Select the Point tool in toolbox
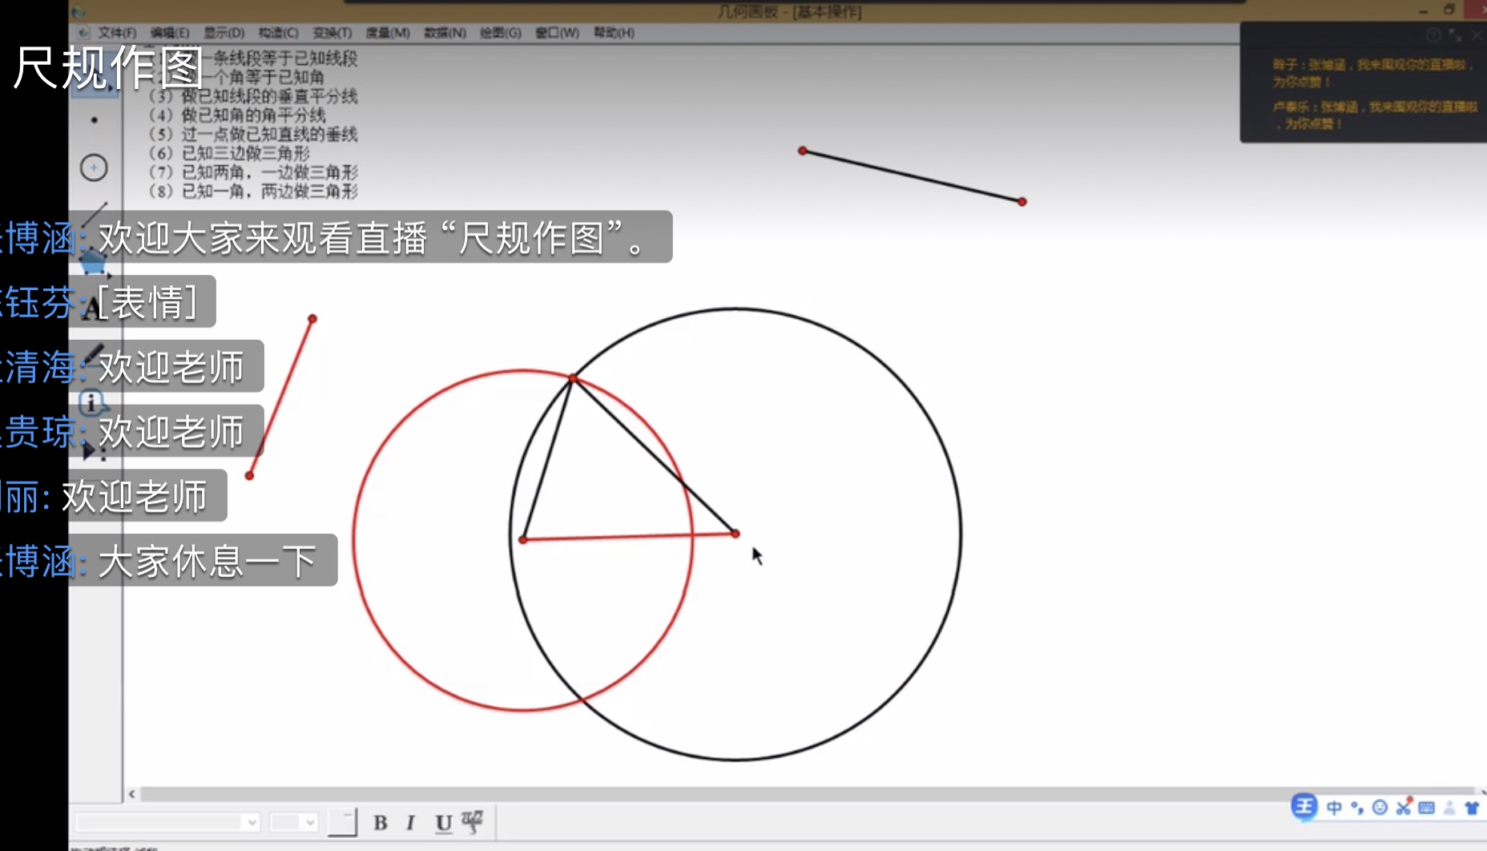 [95, 120]
